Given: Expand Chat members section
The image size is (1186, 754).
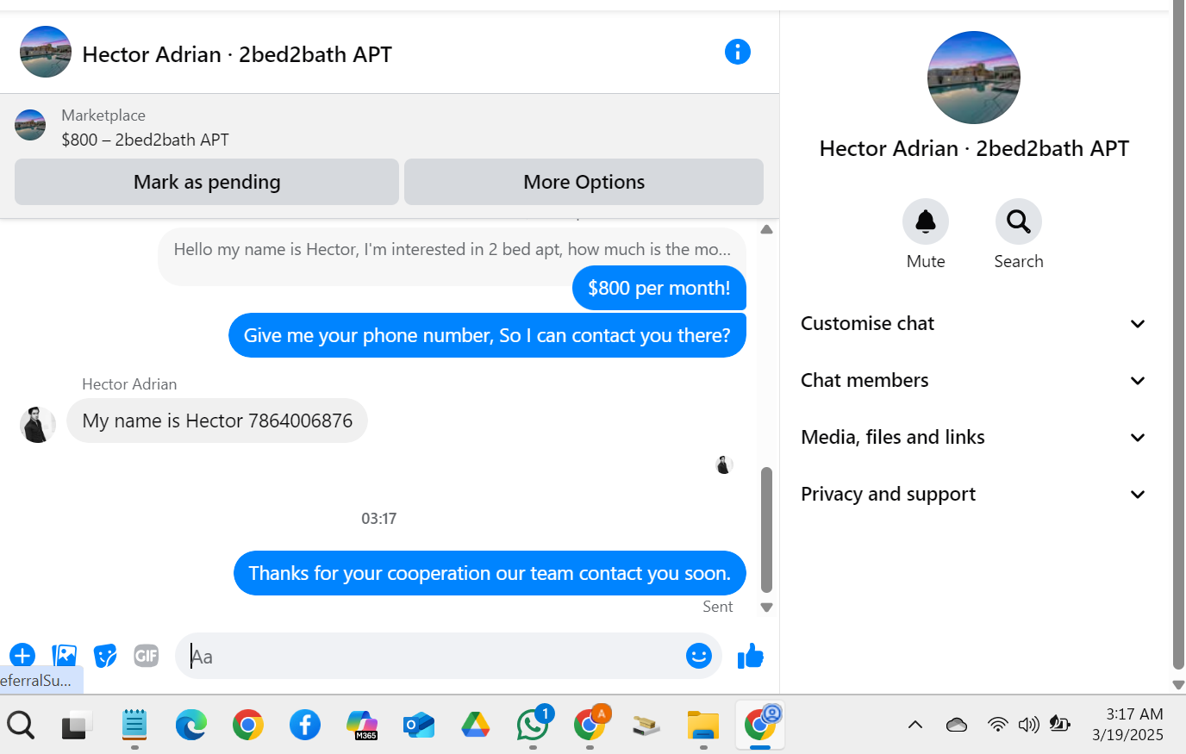Looking at the screenshot, I should (x=974, y=381).
